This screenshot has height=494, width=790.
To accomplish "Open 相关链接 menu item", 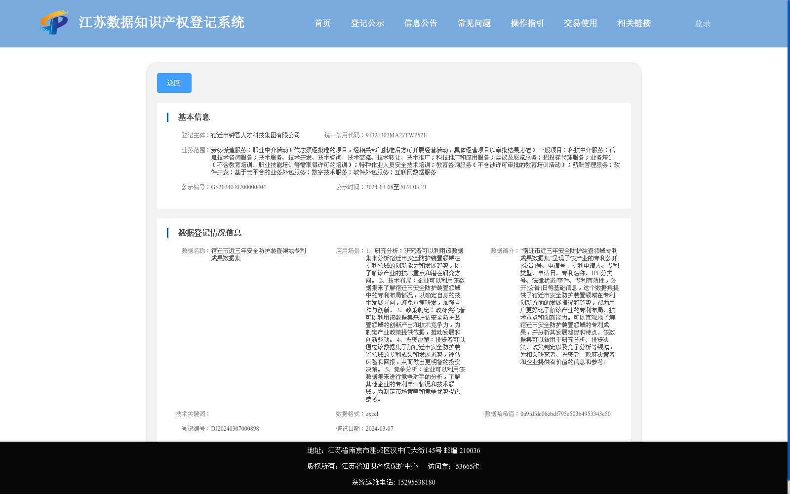I will click(x=634, y=23).
